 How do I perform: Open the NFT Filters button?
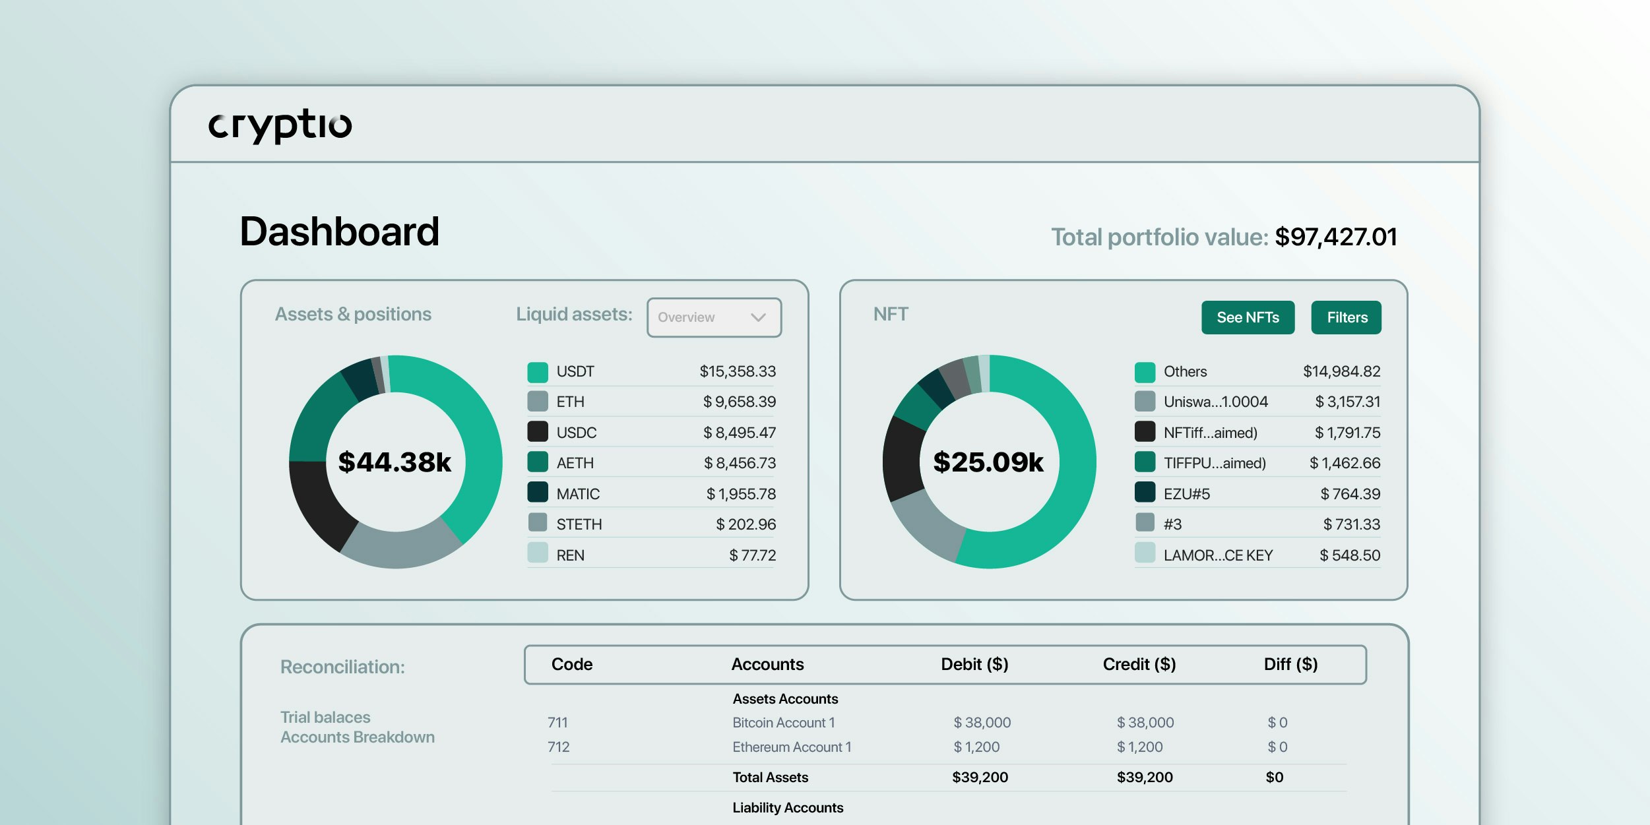point(1346,317)
